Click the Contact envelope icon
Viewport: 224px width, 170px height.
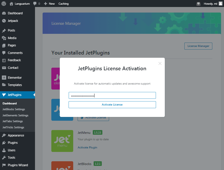pos(4,68)
